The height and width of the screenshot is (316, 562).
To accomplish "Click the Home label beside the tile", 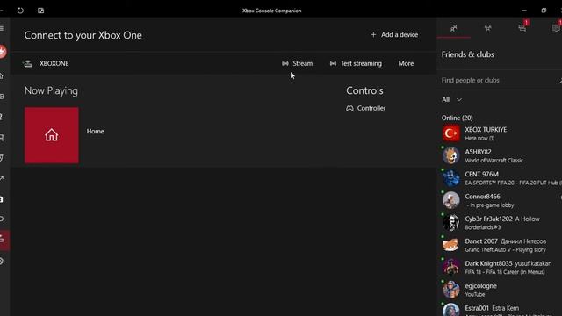I will click(96, 131).
